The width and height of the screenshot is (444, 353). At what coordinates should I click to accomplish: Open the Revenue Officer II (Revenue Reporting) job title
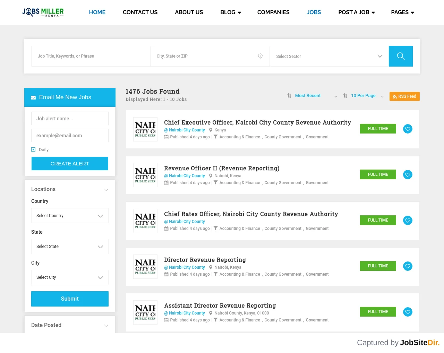click(x=222, y=169)
